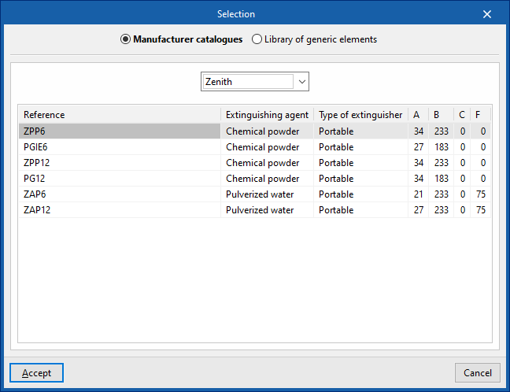Click the B rating column header
The image size is (510, 392).
(x=440, y=115)
